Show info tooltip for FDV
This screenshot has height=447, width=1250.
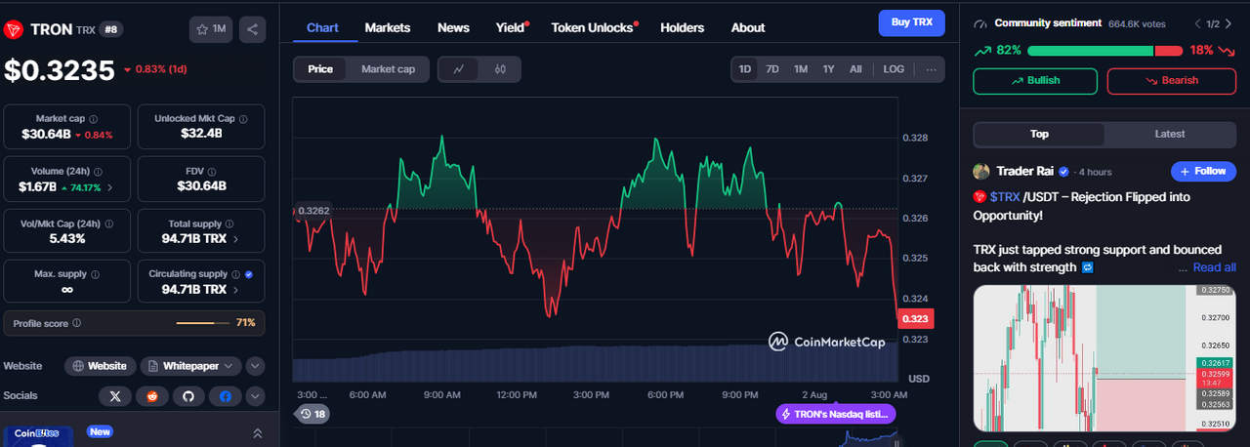coord(214,171)
